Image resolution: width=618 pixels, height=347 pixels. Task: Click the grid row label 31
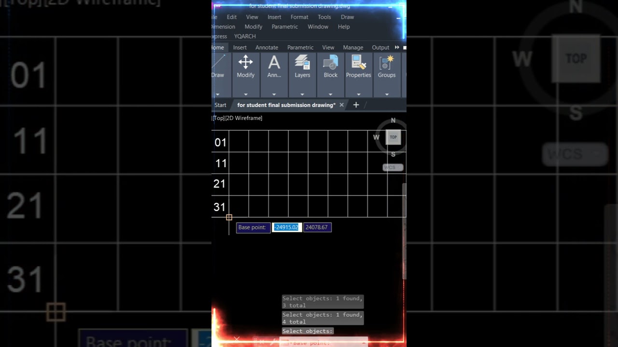coord(219,207)
